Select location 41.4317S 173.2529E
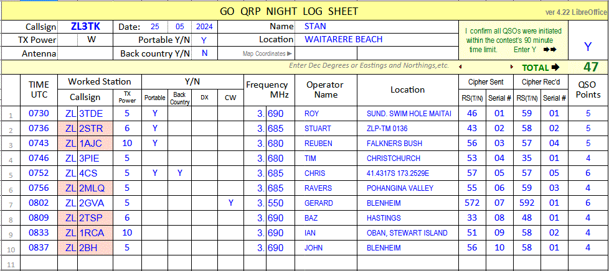Screen dimensions: 609x271 click(x=399, y=173)
